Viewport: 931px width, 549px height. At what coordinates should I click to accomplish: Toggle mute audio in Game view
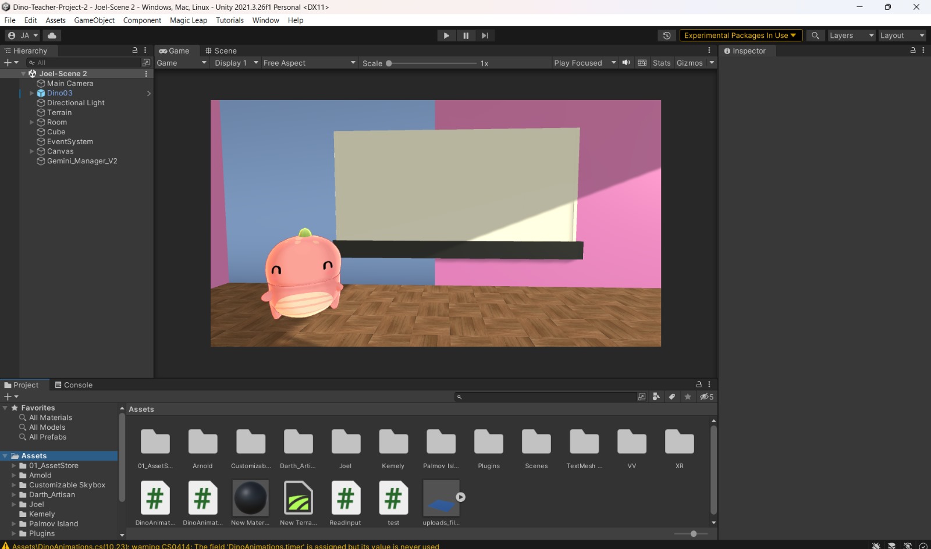tap(626, 63)
